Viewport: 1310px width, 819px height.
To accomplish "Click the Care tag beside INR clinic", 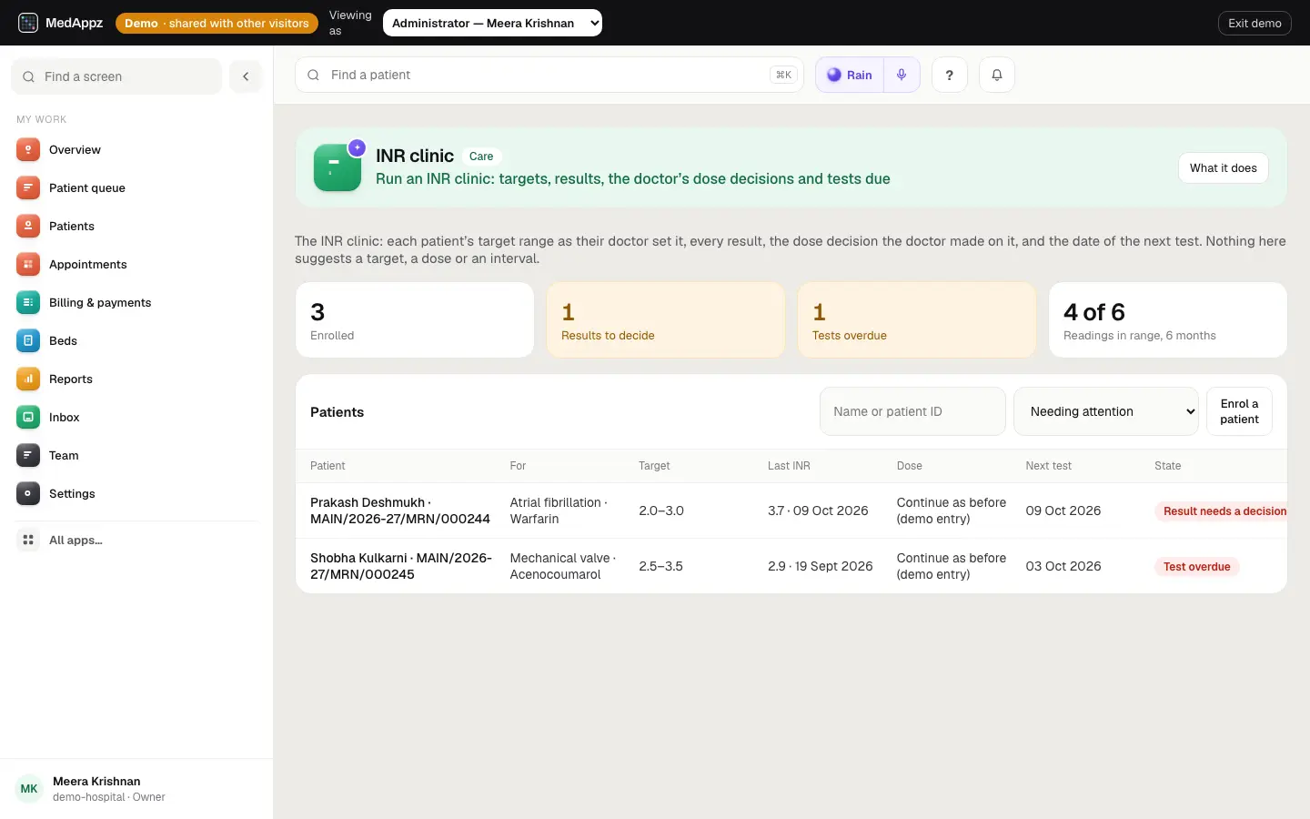I will [x=481, y=157].
